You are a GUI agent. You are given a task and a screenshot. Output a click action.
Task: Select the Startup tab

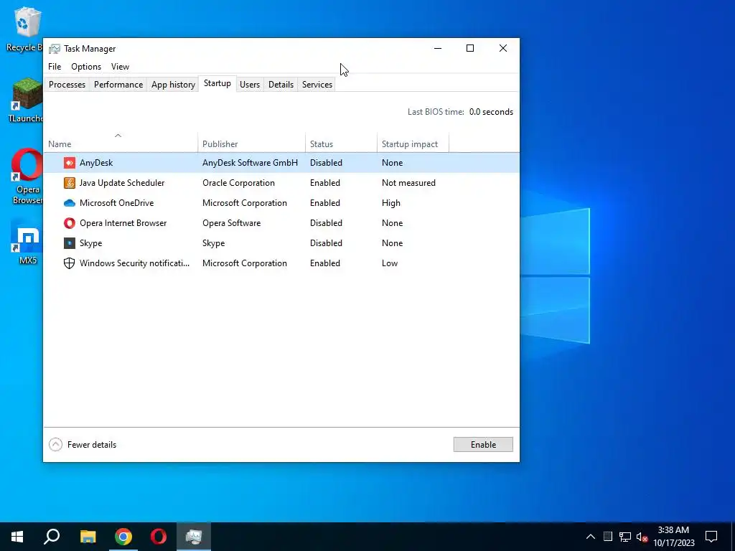coord(217,83)
